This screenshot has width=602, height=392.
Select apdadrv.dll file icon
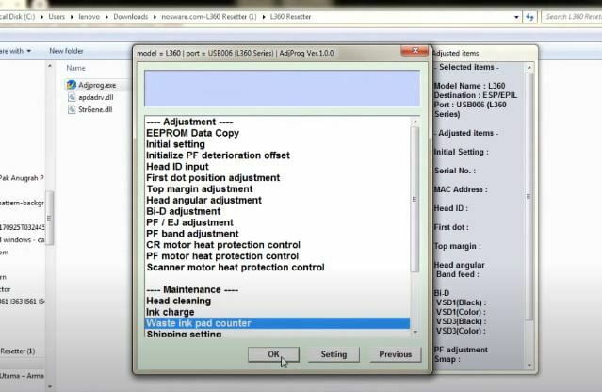click(x=72, y=97)
